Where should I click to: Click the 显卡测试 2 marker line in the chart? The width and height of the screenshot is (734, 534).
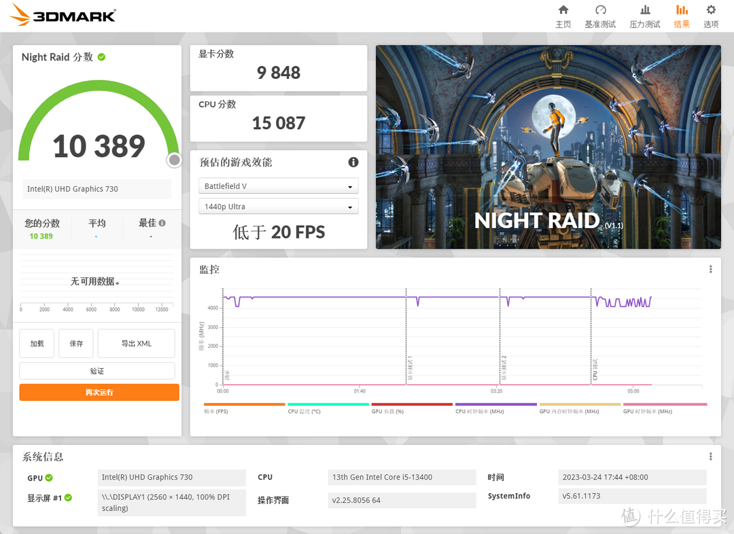coord(500,337)
